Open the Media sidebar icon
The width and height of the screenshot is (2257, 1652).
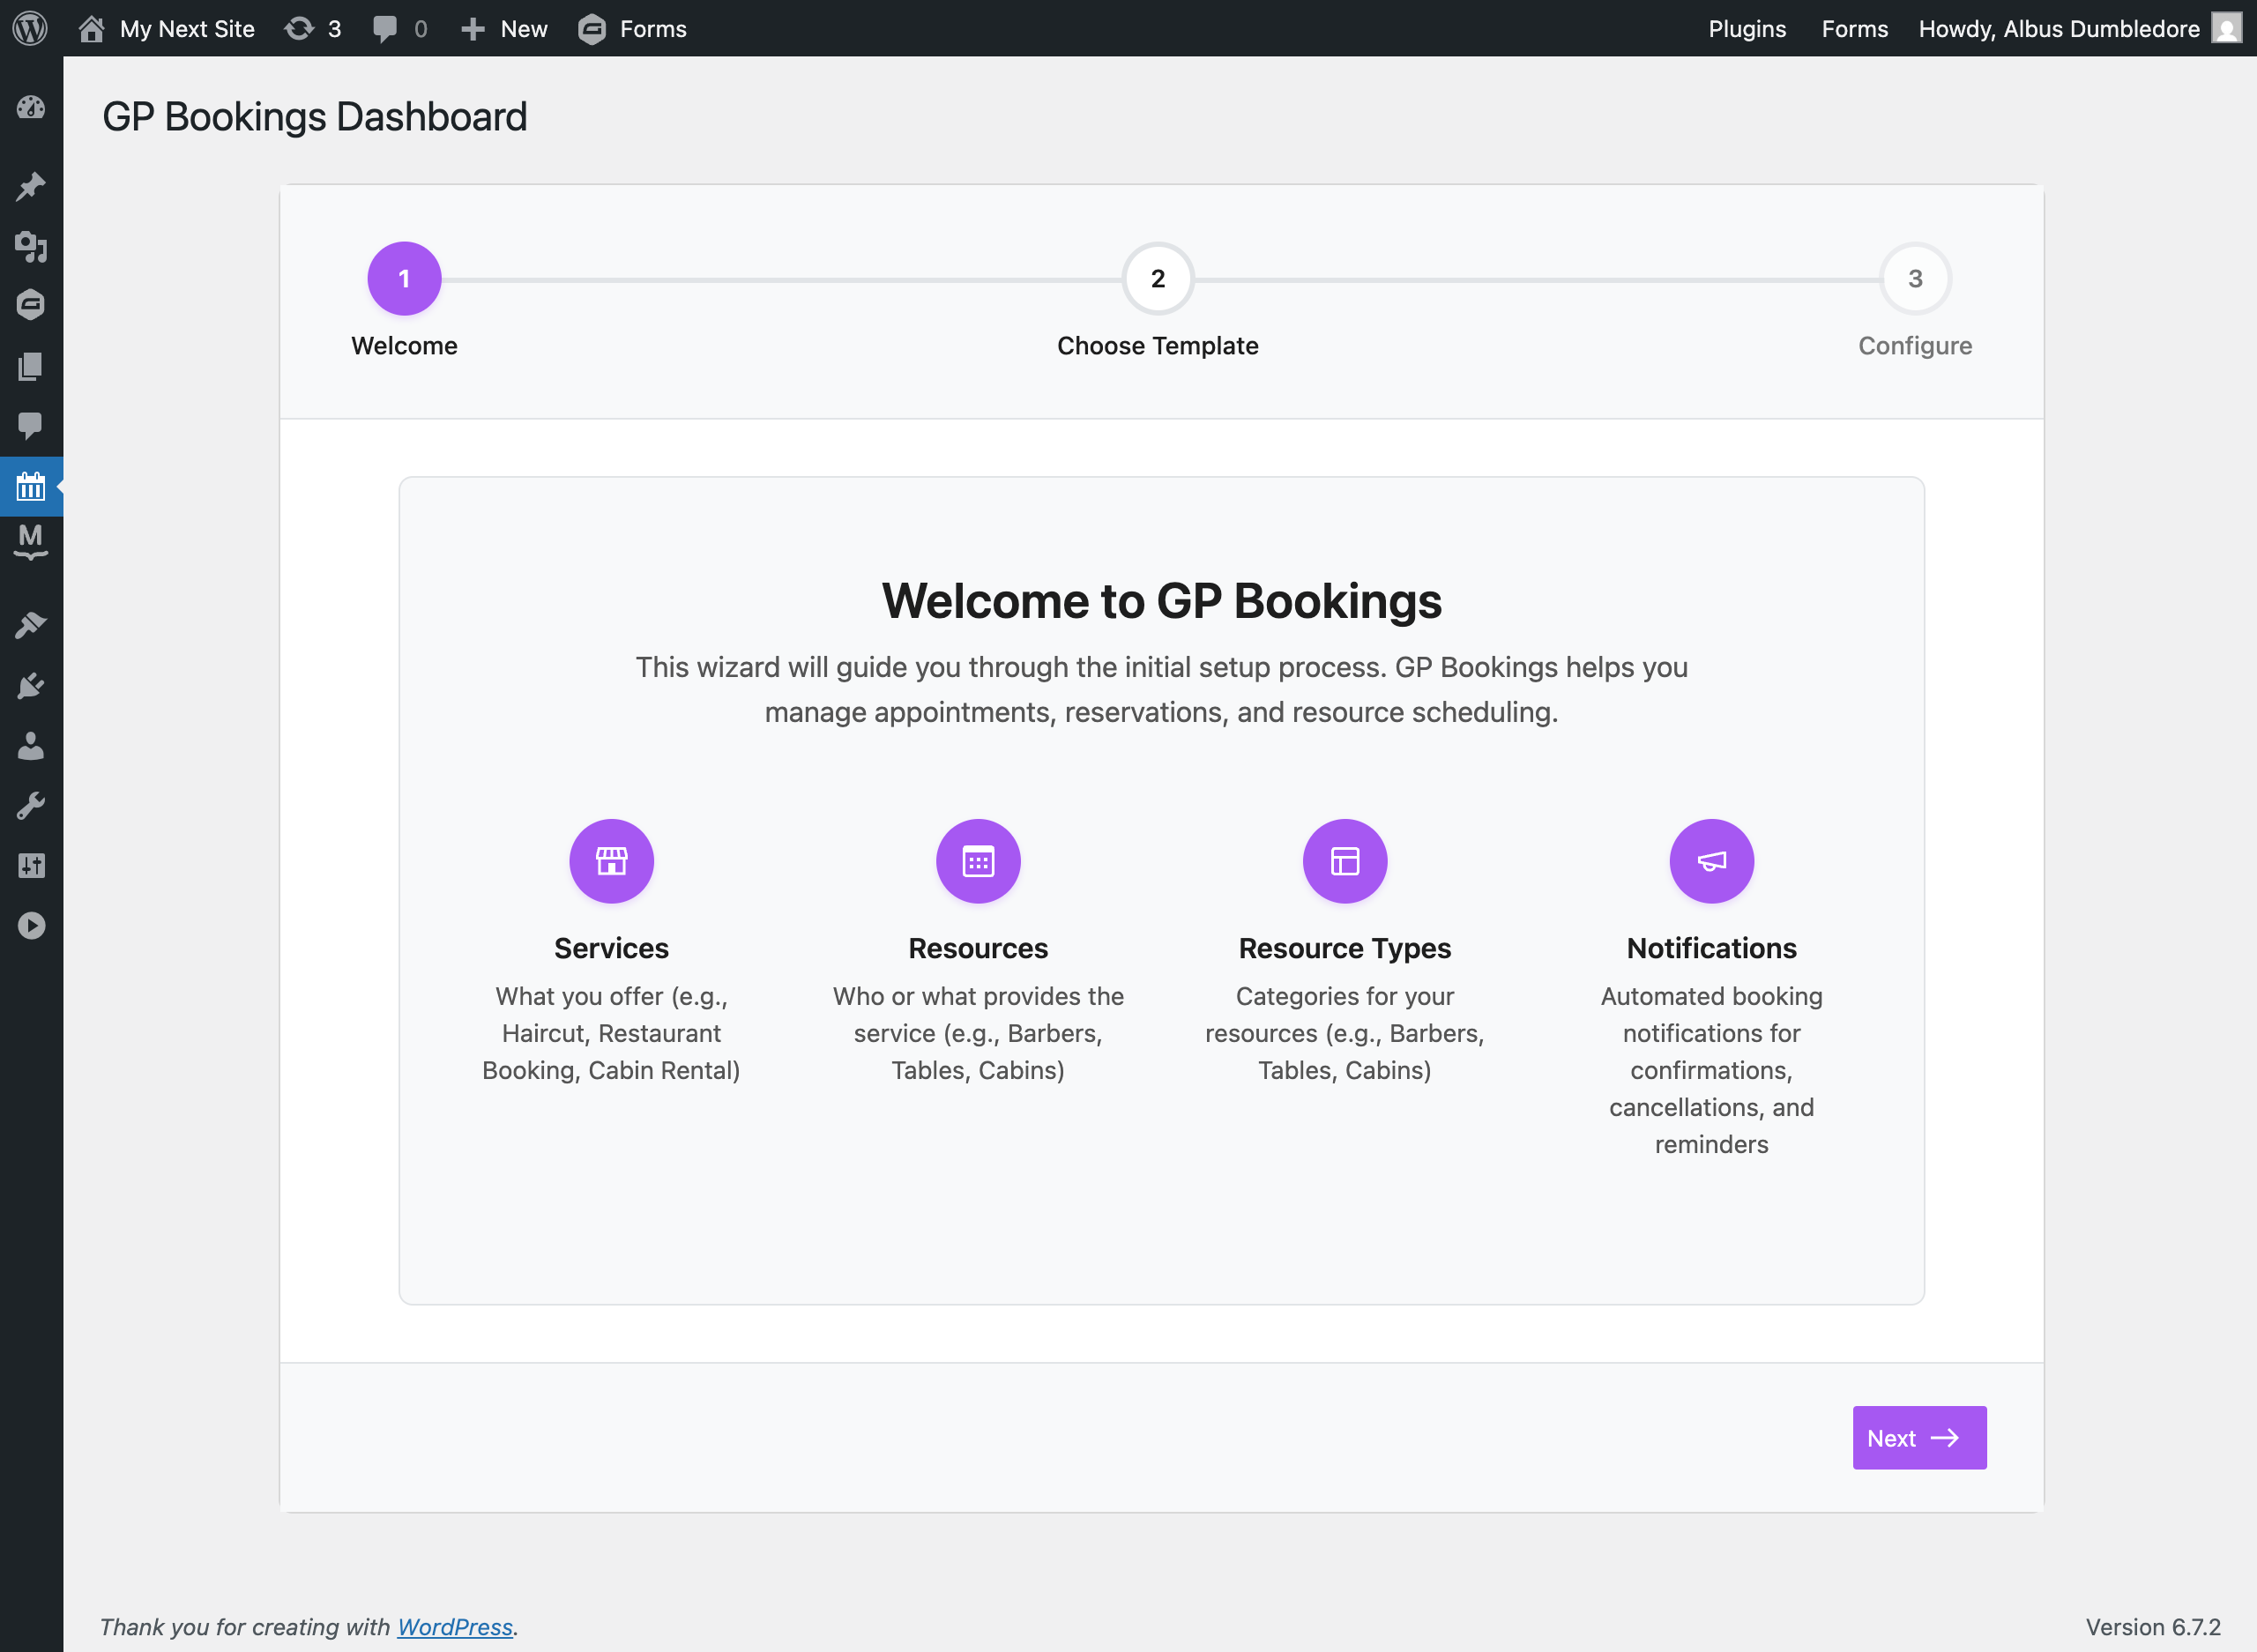[31, 246]
